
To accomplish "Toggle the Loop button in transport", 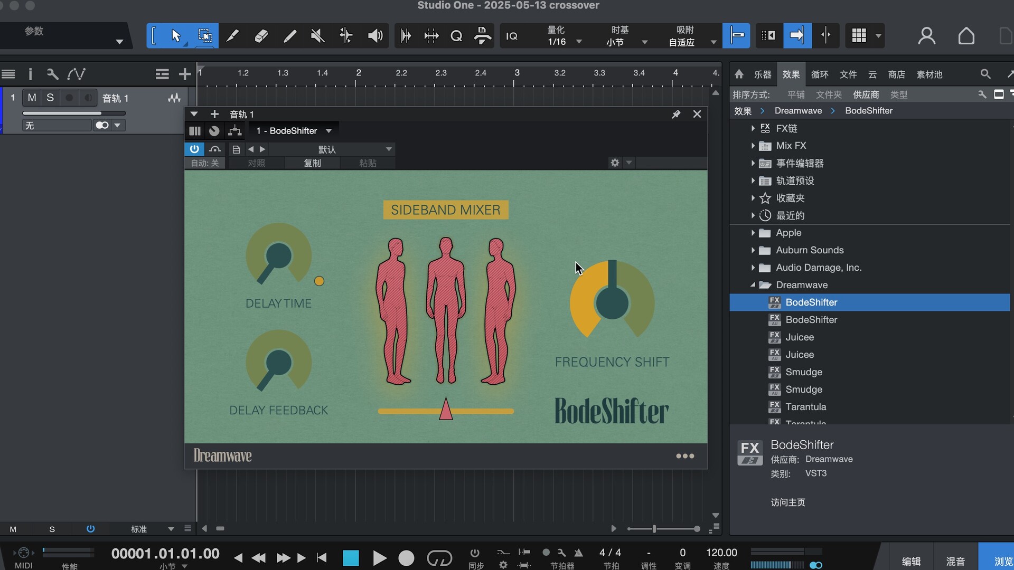I will [x=439, y=558].
